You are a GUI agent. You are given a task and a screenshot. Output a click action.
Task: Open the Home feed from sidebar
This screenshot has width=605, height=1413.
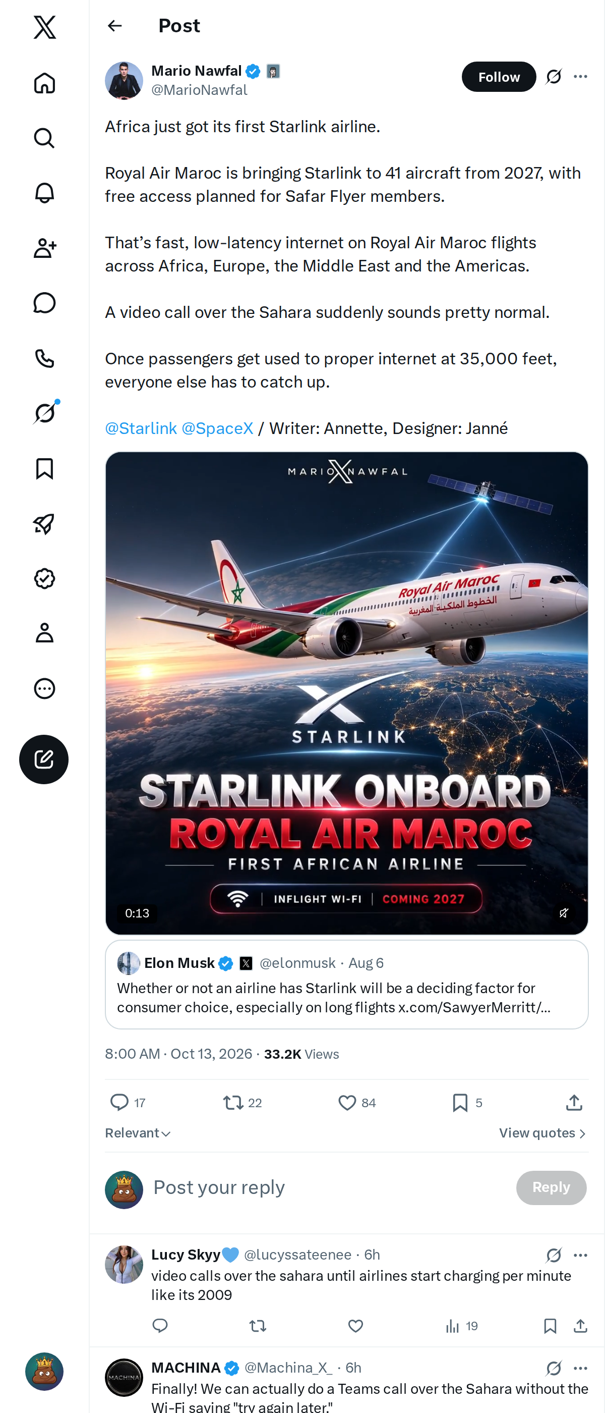coord(44,83)
